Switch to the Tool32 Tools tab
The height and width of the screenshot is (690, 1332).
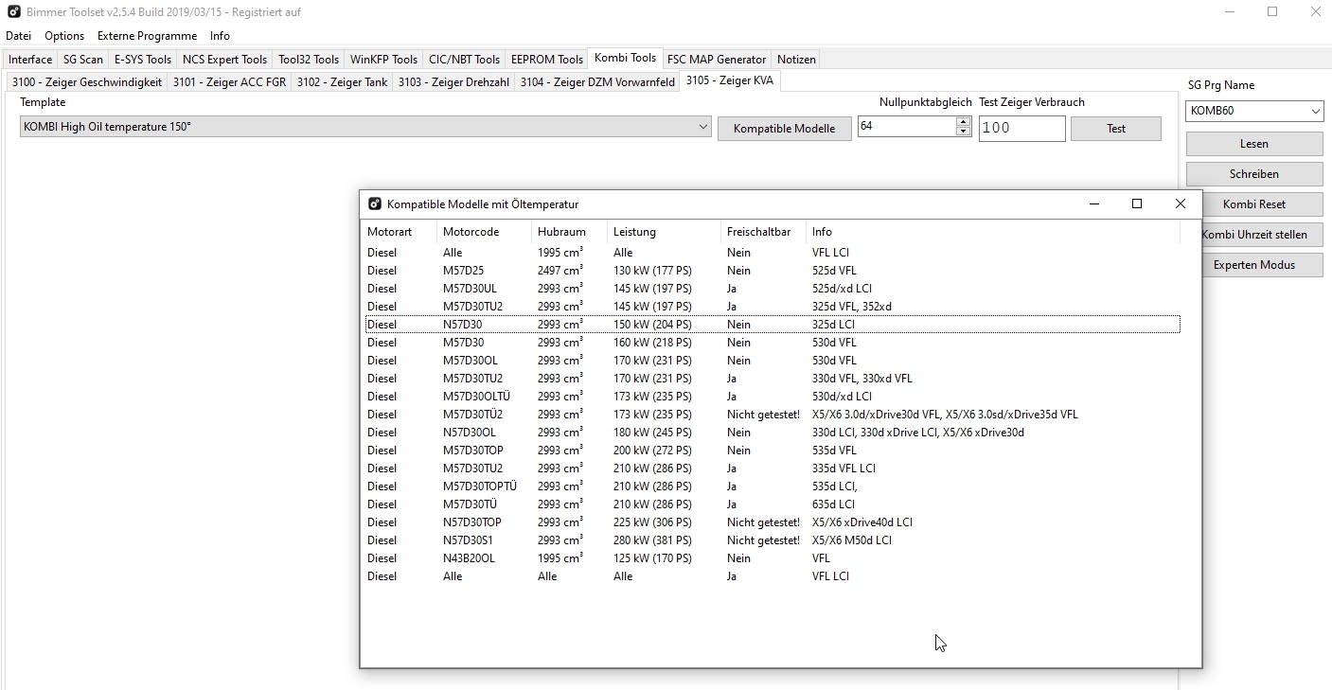click(x=309, y=60)
